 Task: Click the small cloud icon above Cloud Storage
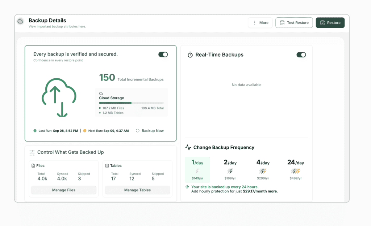[x=101, y=94]
